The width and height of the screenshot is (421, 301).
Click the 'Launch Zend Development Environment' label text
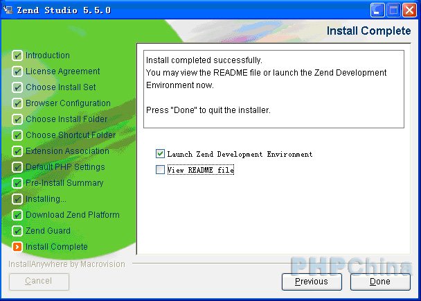pyautogui.click(x=240, y=154)
